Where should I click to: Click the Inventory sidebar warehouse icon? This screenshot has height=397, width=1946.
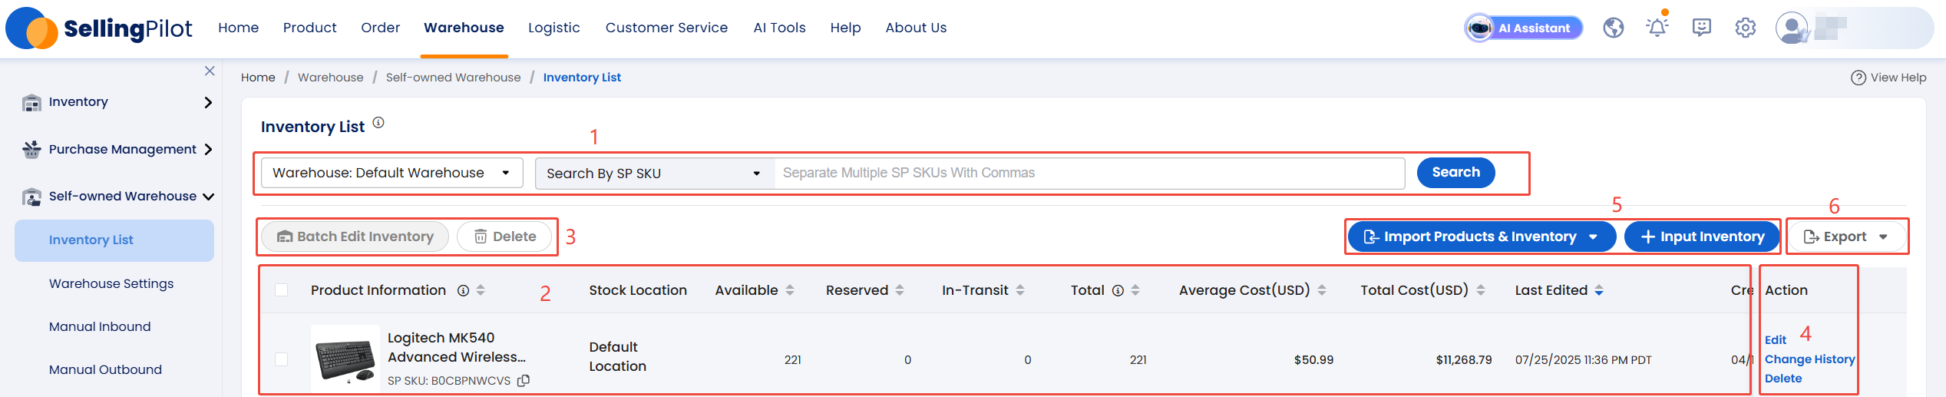31,102
